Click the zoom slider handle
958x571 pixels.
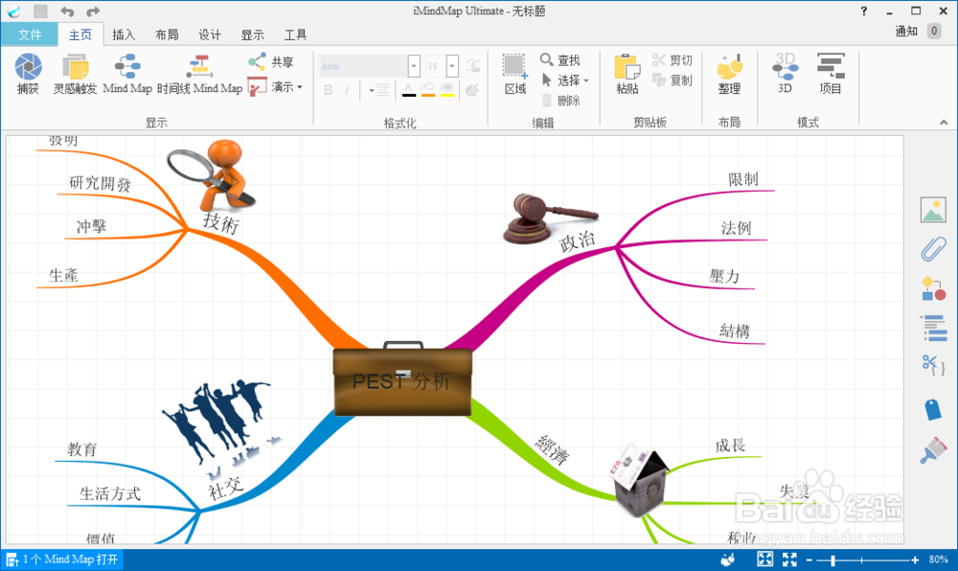(x=833, y=560)
